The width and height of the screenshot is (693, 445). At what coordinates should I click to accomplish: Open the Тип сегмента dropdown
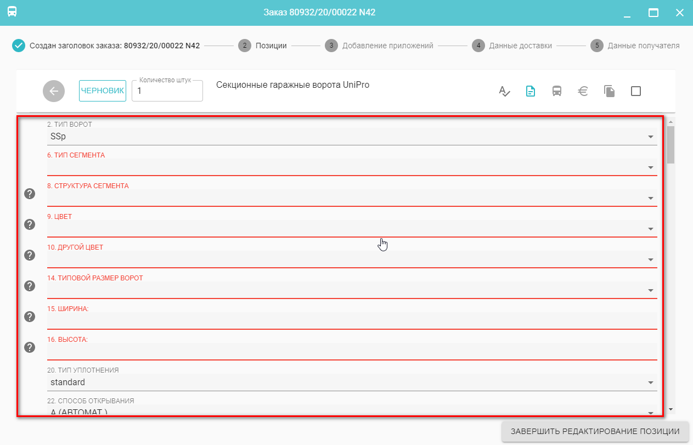pyautogui.click(x=650, y=167)
